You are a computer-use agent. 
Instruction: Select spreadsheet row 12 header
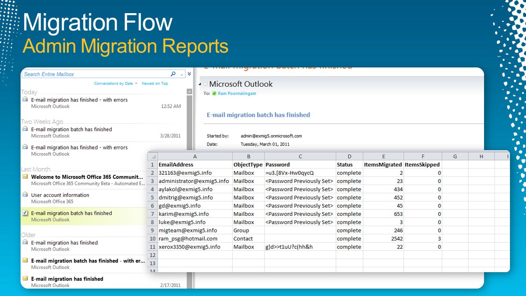pos(152,255)
